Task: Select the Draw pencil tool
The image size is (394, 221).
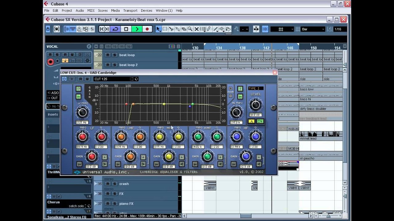Action: coord(209,29)
